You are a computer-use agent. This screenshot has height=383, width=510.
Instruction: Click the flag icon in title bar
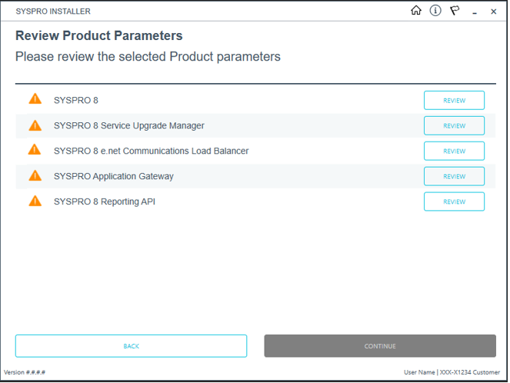coord(455,11)
